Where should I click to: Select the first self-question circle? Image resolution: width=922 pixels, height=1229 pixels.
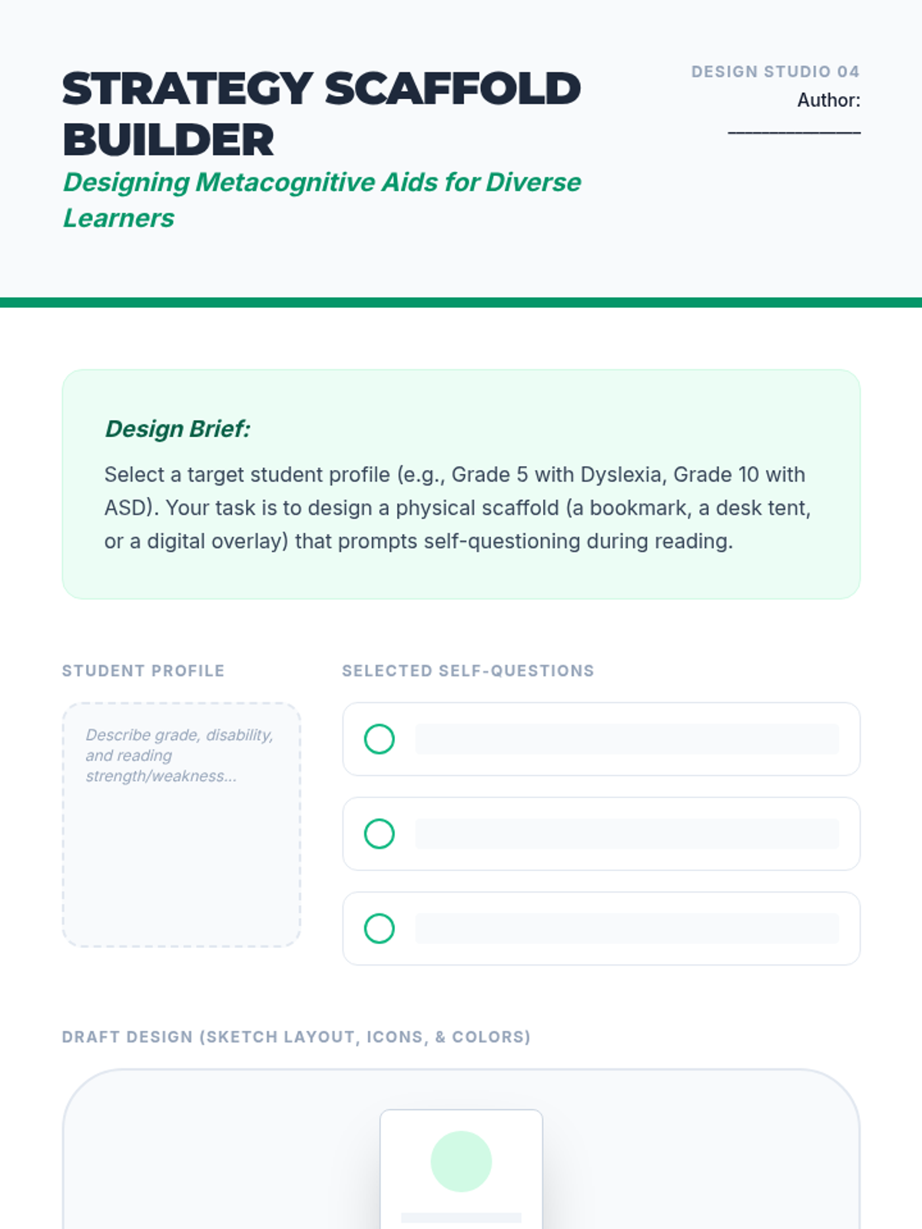(x=379, y=739)
